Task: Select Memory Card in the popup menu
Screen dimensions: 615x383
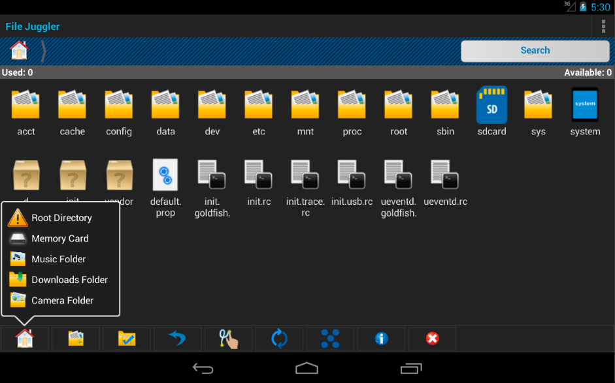Action: (61, 239)
